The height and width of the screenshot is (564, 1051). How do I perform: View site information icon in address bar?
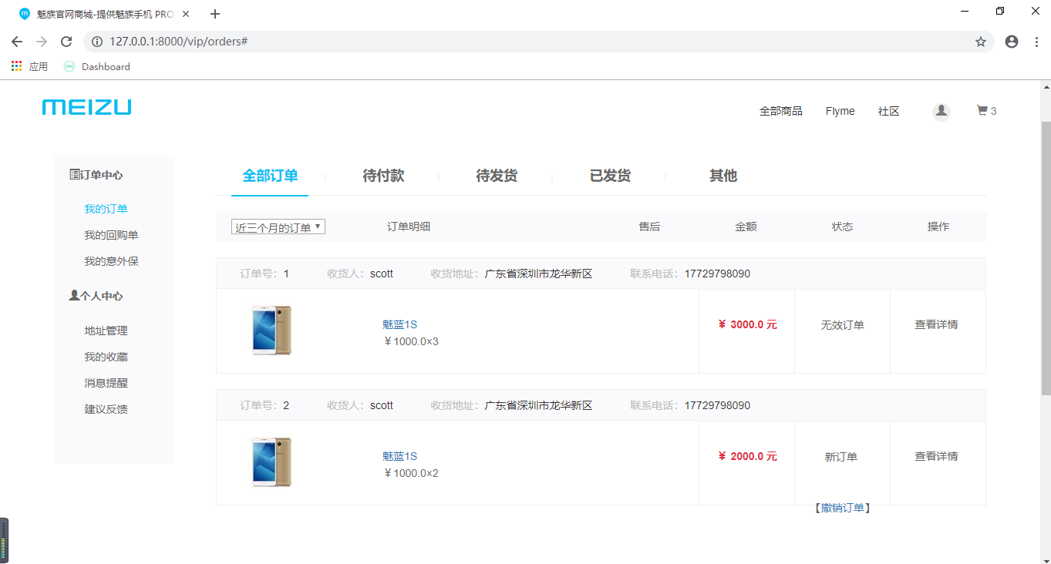click(x=97, y=42)
